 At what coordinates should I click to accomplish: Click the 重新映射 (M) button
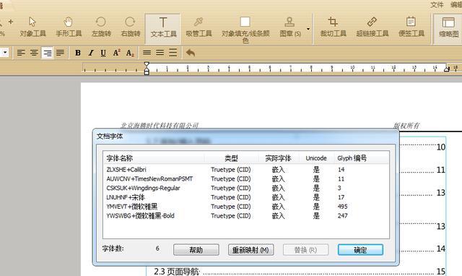pyautogui.click(x=250, y=250)
